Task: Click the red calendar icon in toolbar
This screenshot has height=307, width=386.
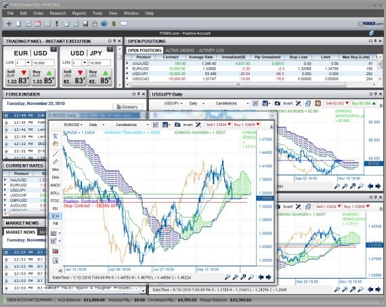Action: coord(38,24)
